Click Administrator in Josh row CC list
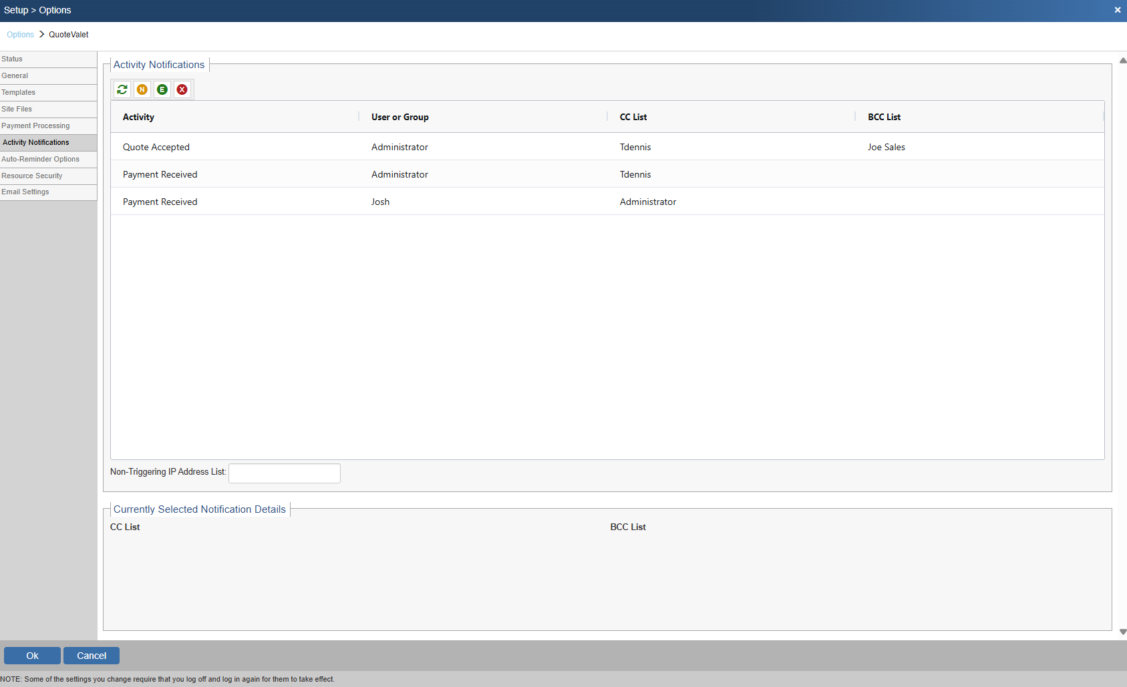1127x687 pixels. (x=648, y=202)
